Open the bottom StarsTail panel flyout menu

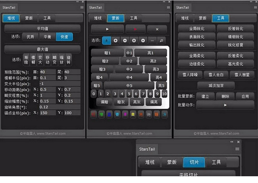(x=237, y=149)
